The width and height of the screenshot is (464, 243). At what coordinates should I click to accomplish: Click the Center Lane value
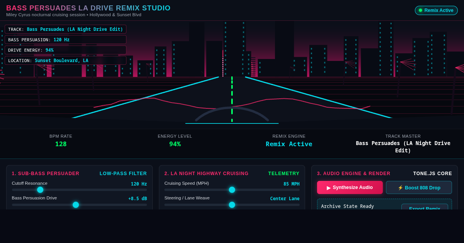point(285,199)
